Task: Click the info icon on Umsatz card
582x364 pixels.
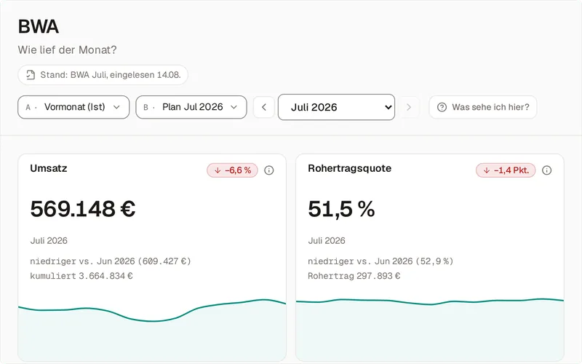Action: pyautogui.click(x=268, y=170)
